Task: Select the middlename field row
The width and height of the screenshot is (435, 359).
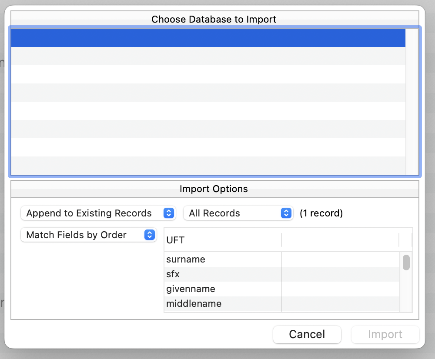Action: click(281, 304)
